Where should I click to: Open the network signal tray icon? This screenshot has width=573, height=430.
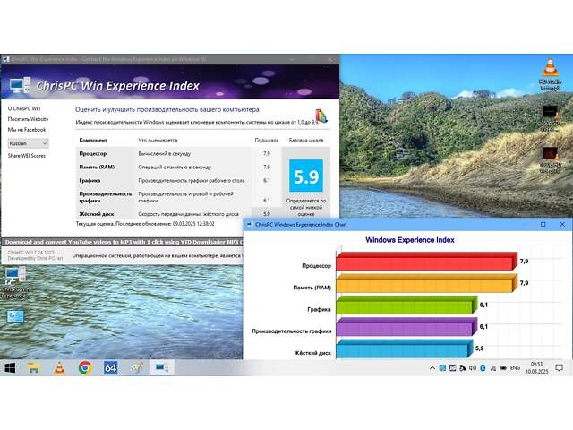pos(493,368)
